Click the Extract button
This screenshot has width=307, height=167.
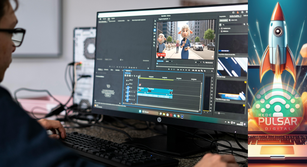click(x=196, y=70)
